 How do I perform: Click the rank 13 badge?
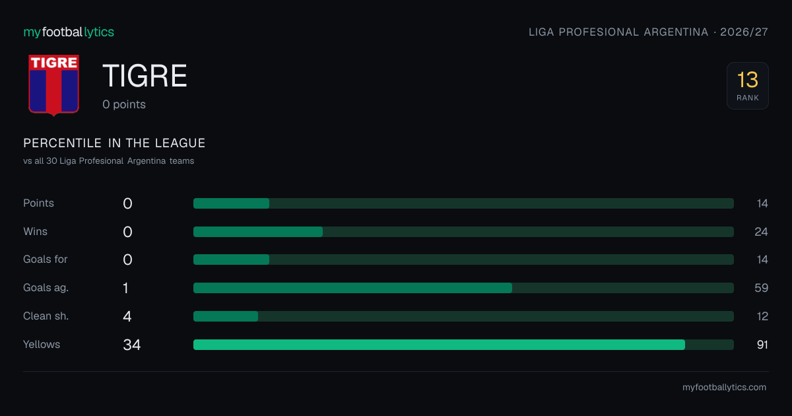[x=748, y=86]
